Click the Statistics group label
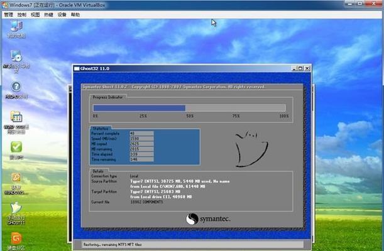Screen dimensions: 384x251 tap(101, 129)
